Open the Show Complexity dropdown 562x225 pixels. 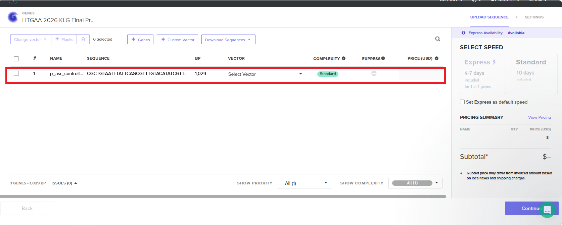pos(416,183)
